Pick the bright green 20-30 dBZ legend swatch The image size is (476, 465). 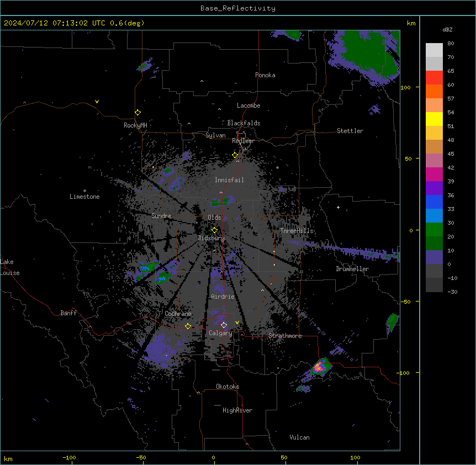(434, 230)
